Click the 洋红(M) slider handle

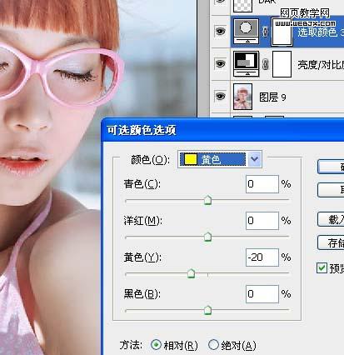(207, 237)
